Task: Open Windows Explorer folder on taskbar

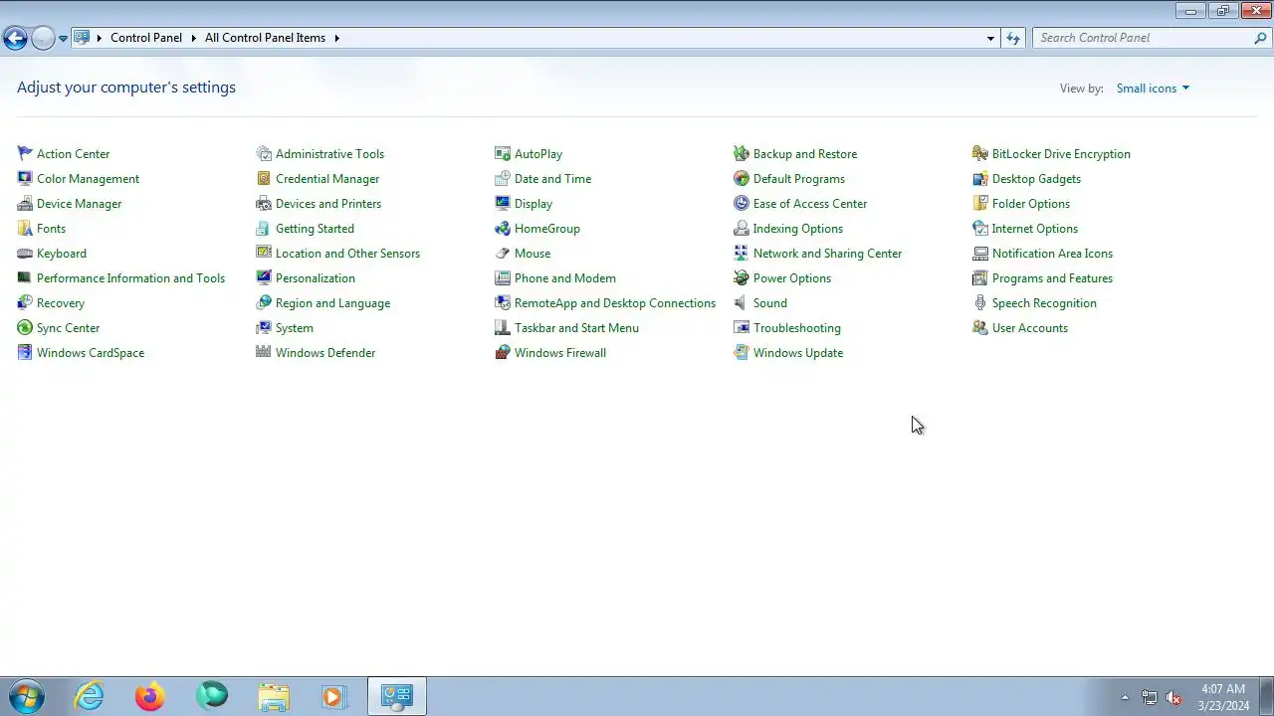Action: point(273,696)
